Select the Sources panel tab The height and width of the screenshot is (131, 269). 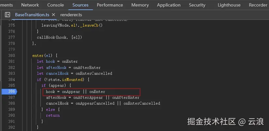click(x=80, y=5)
